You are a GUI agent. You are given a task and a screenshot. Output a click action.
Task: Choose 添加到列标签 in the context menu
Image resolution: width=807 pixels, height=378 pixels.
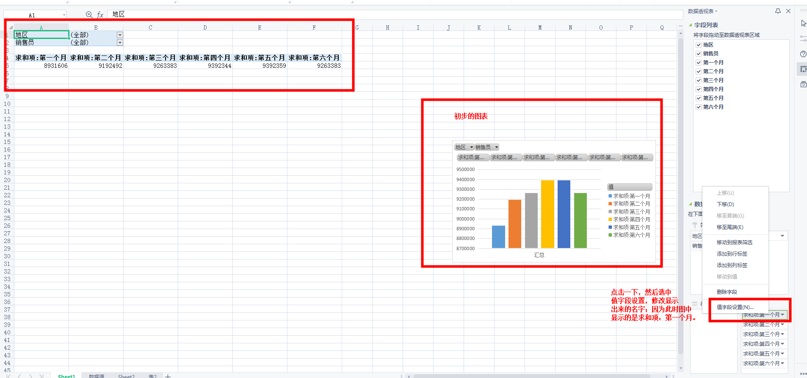coord(735,265)
